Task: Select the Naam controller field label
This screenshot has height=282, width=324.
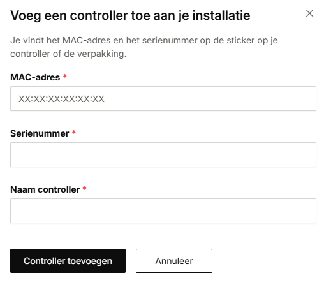Action: 45,189
